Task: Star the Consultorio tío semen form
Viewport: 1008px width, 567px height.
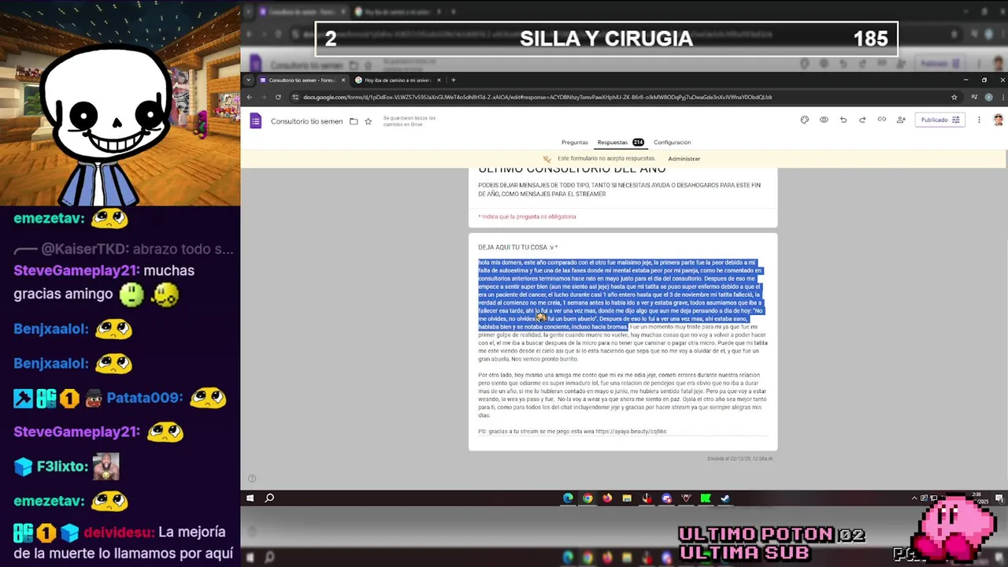Action: click(x=368, y=121)
